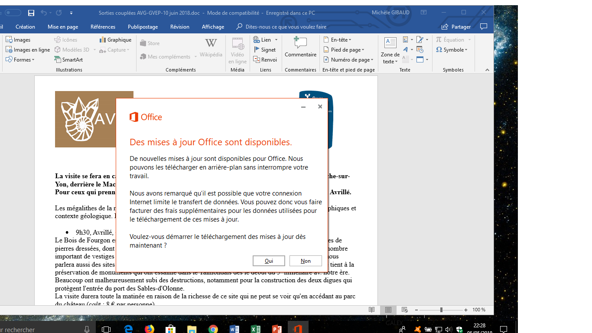Toggle the automatic save switch
592x333 pixels.
click(x=13, y=13)
